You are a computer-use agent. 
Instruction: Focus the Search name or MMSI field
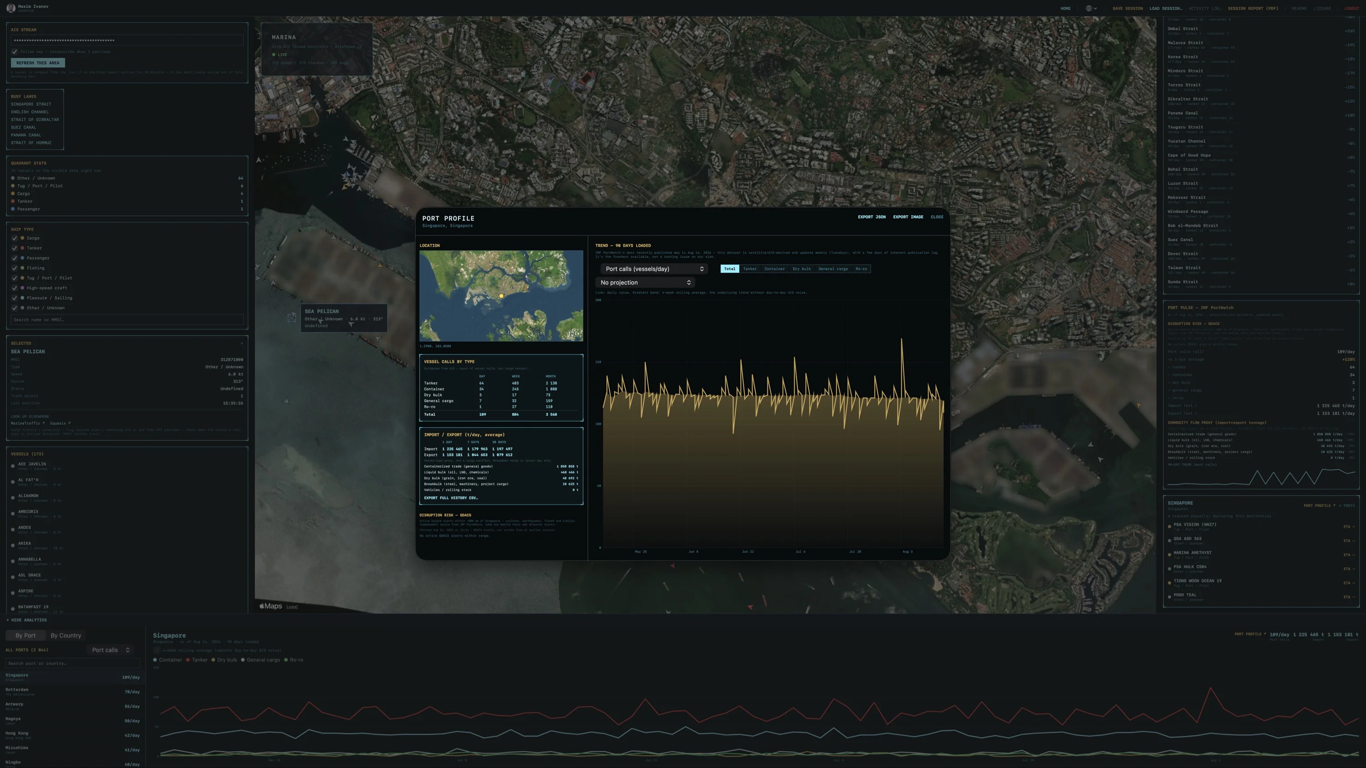pos(127,319)
